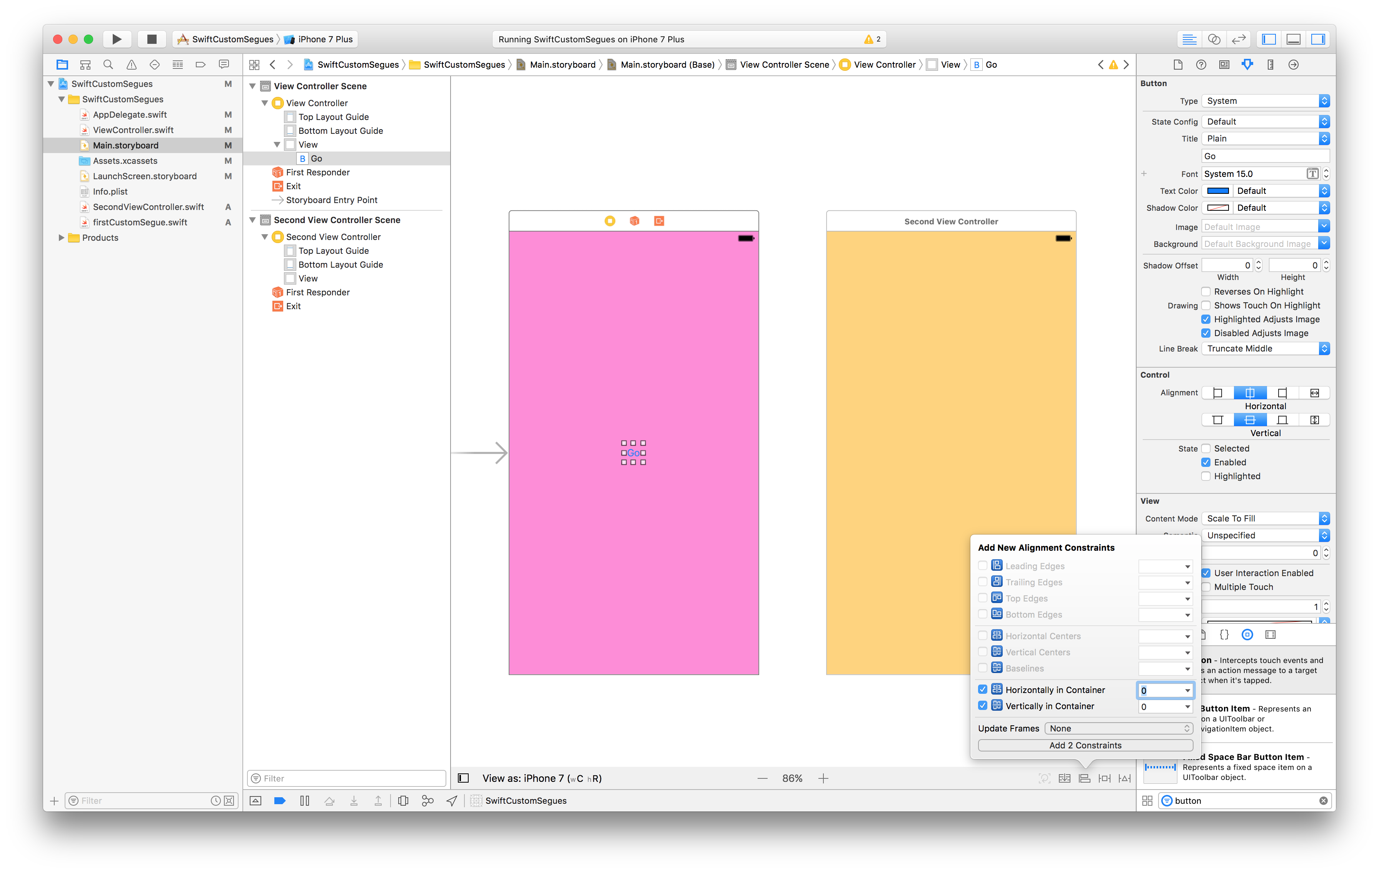Screen dimensions: 1379x873
Task: Click the Pin constraints icon in canvas bar
Action: pos(1104,778)
